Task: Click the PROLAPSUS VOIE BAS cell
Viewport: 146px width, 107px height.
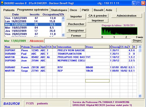Action: (71, 57)
